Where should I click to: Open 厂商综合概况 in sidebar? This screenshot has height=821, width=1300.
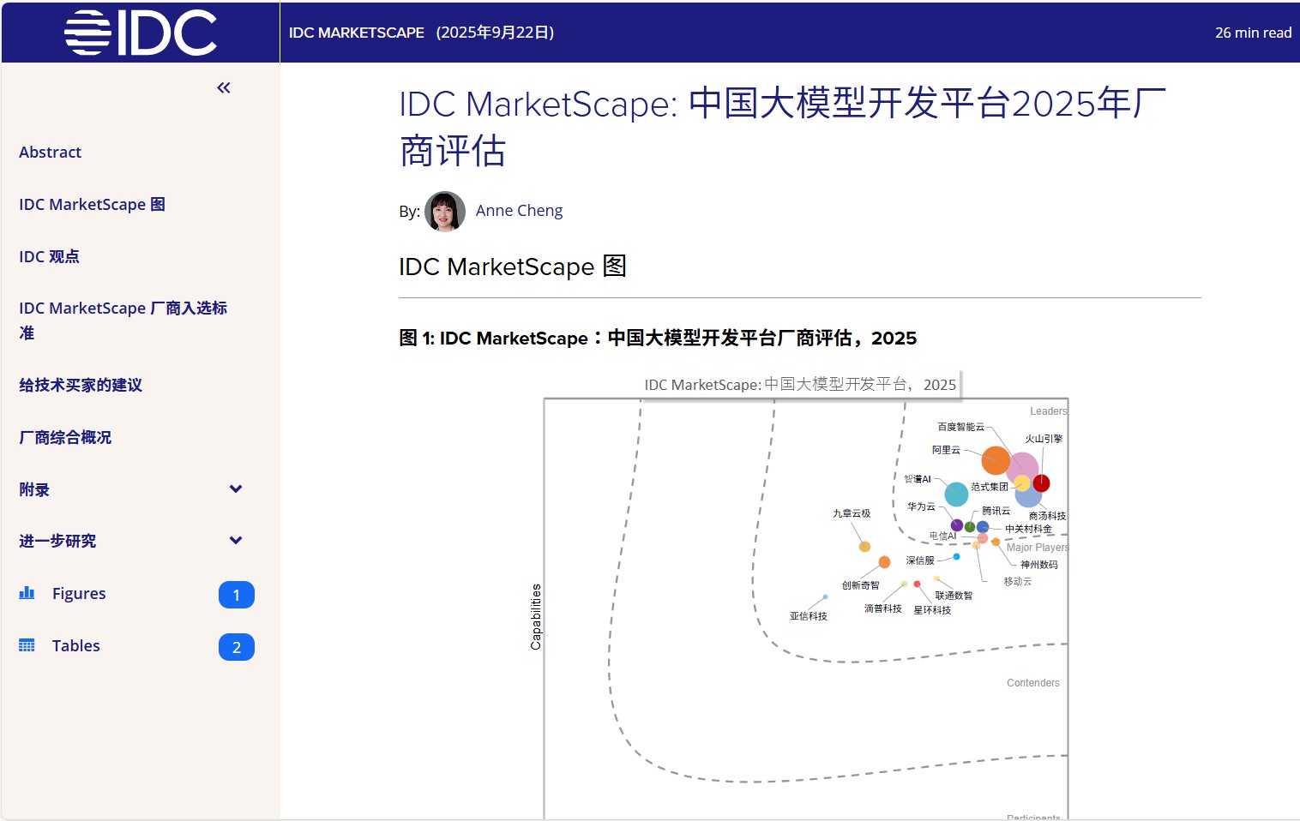coord(65,438)
